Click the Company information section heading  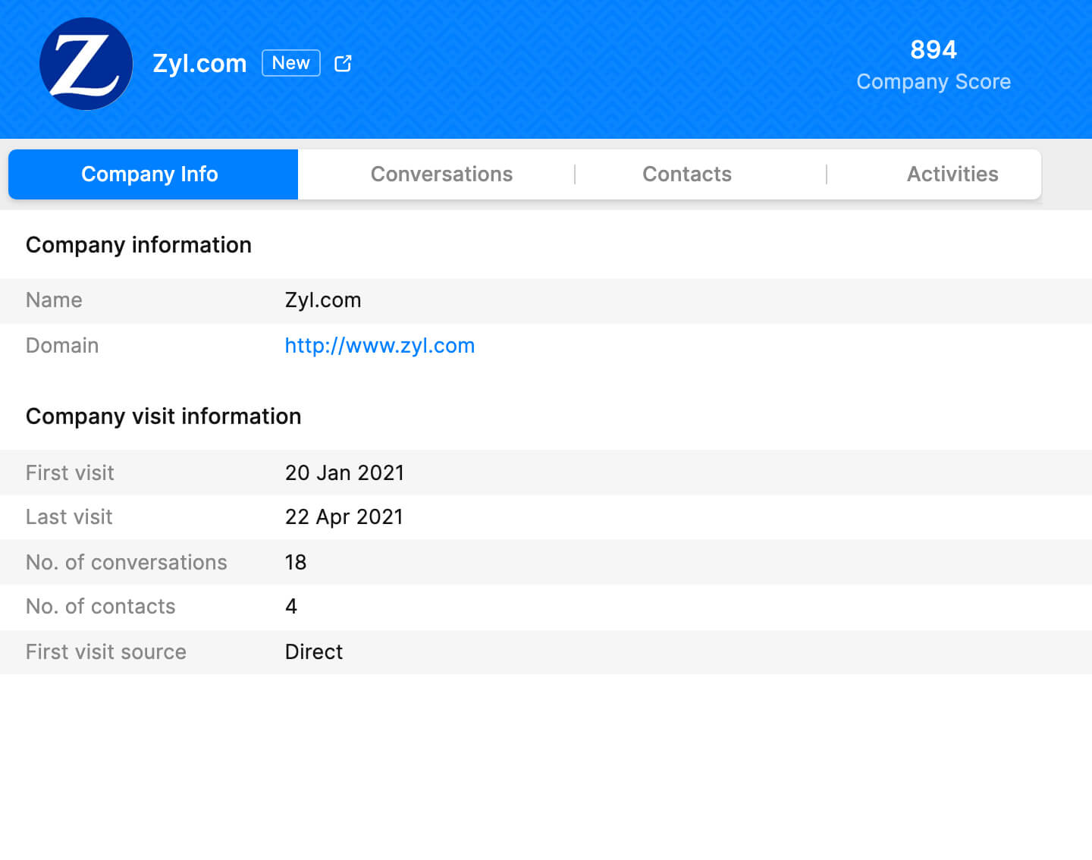pos(139,245)
